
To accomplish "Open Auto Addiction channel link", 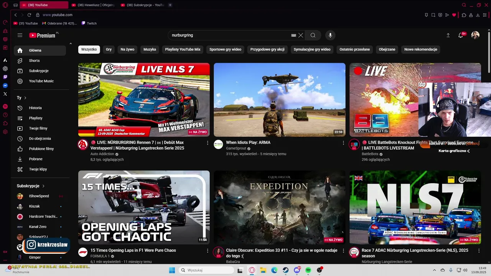I will (x=102, y=154).
